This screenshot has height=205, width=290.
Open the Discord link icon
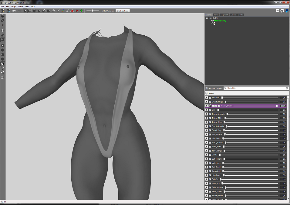pos(278,11)
